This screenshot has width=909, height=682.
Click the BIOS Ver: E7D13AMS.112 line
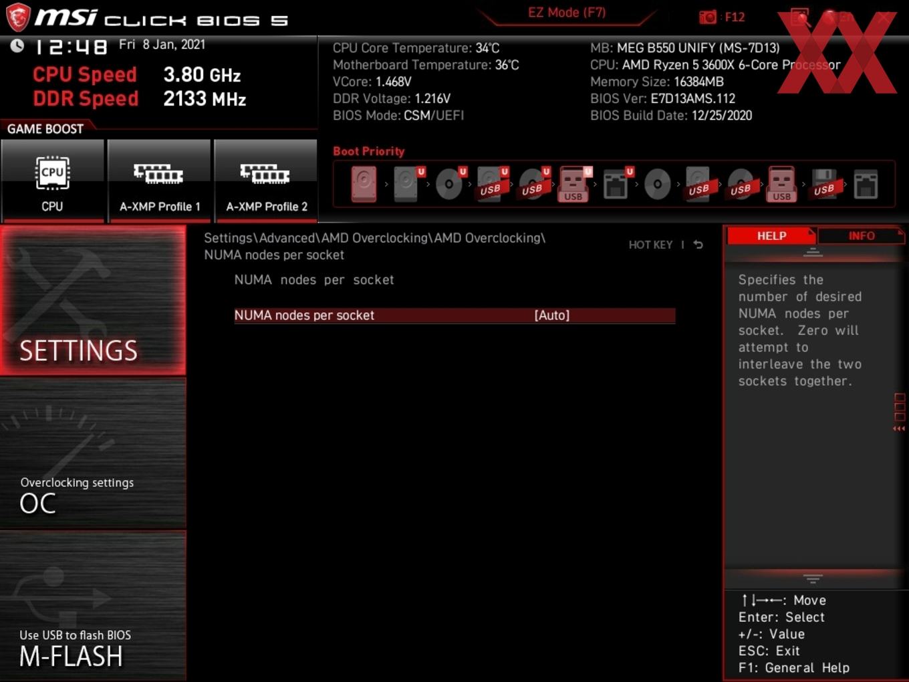point(662,98)
